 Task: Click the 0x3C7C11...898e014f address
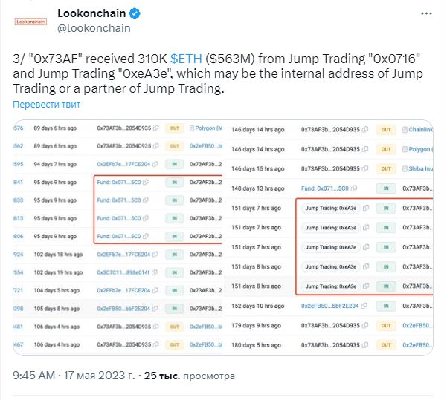[x=123, y=272]
